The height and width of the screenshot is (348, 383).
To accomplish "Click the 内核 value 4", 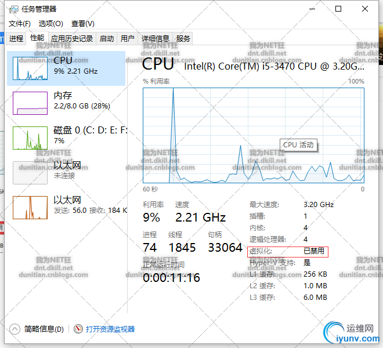I will (x=306, y=227).
